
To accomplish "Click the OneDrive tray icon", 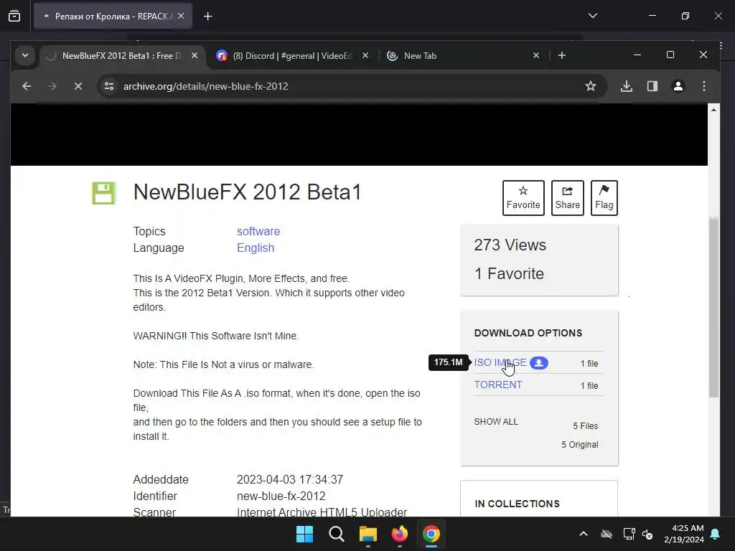I will pyautogui.click(x=607, y=534).
